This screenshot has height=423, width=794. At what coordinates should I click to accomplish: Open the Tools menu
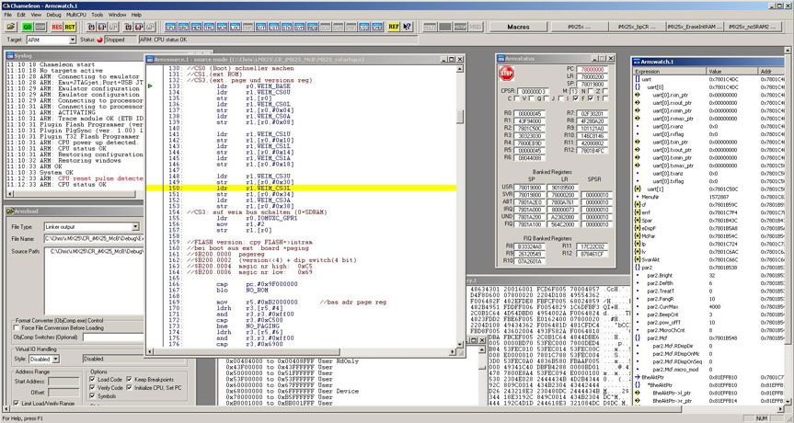(x=98, y=15)
